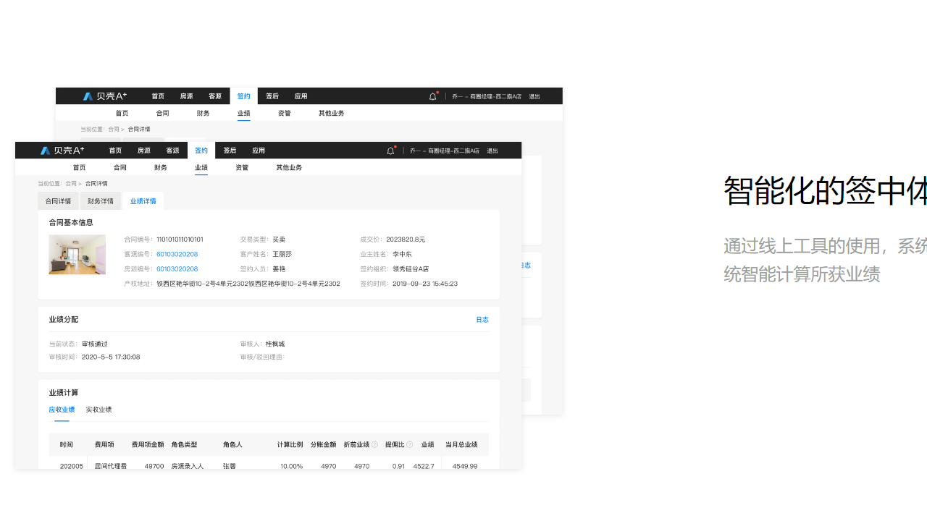Open 首页 in front window sub-navigation

pyautogui.click(x=79, y=167)
